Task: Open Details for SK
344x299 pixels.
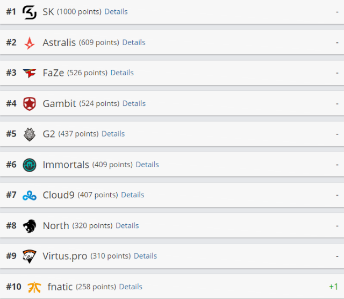Action: 116,12
